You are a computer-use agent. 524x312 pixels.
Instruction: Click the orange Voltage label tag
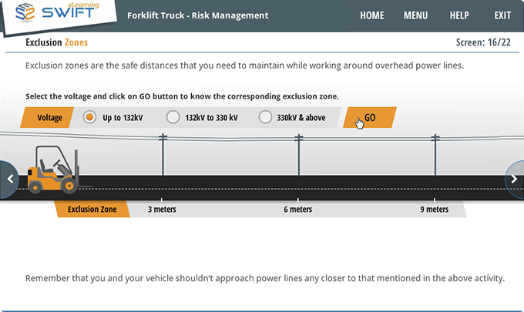tap(50, 118)
